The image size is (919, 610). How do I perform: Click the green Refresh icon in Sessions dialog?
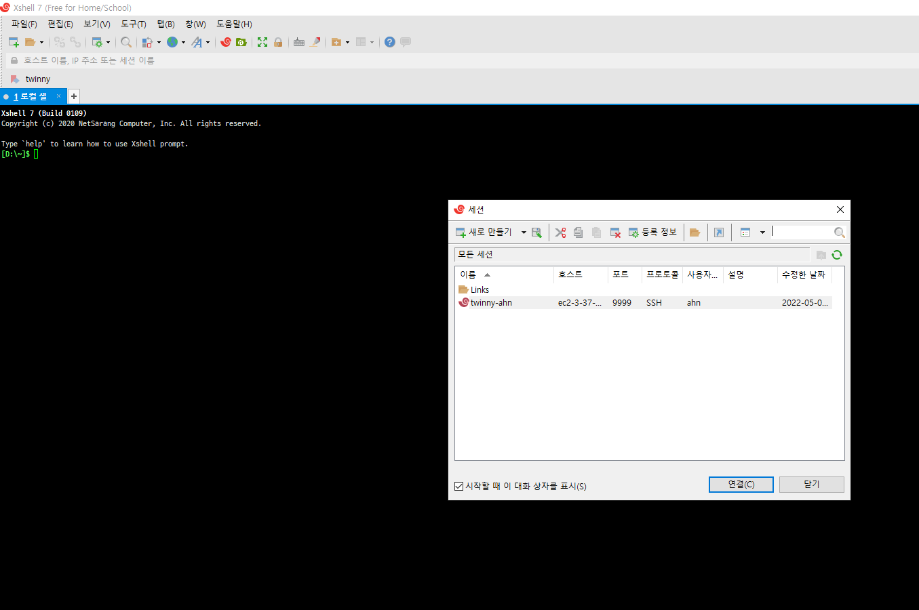[837, 255]
